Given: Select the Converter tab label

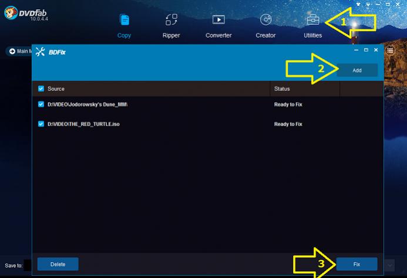Looking at the screenshot, I should (x=218, y=36).
